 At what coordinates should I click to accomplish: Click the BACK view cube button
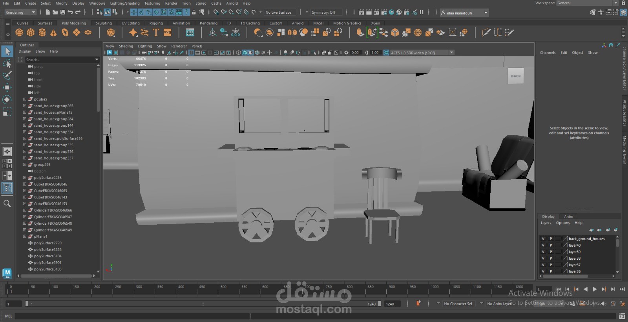coord(516,76)
